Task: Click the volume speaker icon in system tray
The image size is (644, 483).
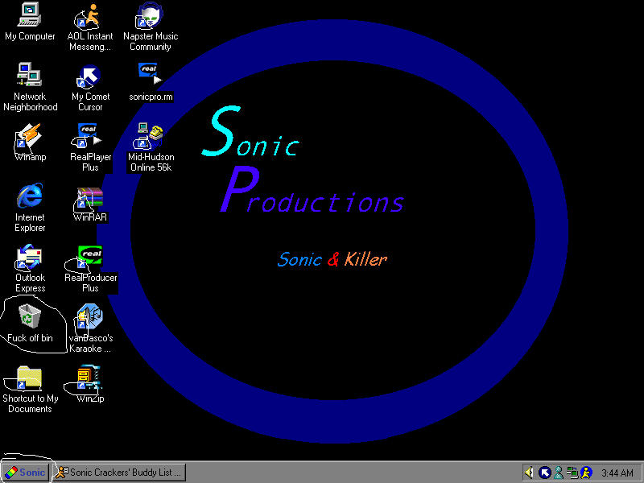Action: [x=529, y=473]
